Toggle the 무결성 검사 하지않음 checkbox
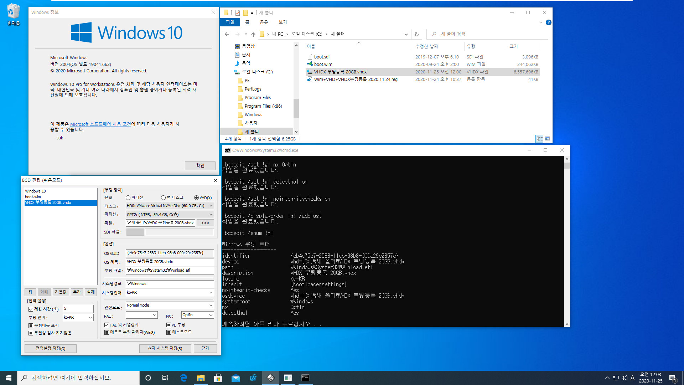The height and width of the screenshot is (385, 684). [x=31, y=333]
